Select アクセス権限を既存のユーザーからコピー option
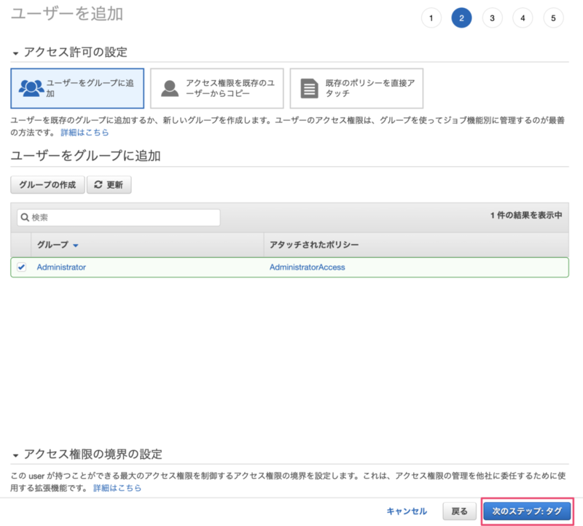Screen dimensions: 583x526 pos(216,88)
